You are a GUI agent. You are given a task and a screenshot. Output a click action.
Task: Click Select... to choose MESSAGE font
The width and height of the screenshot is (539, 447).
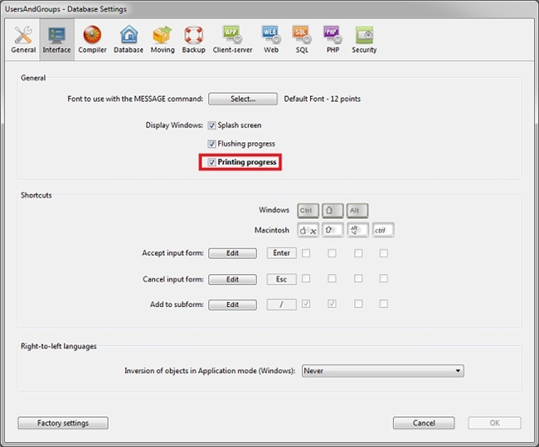click(x=242, y=99)
